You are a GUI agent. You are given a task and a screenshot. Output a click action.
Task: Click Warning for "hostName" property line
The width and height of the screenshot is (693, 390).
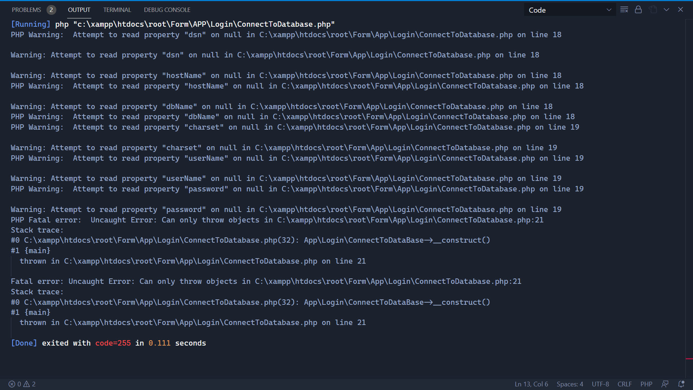point(286,75)
